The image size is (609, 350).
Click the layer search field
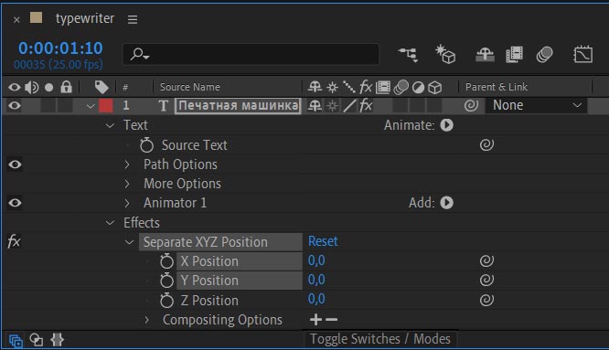click(251, 54)
